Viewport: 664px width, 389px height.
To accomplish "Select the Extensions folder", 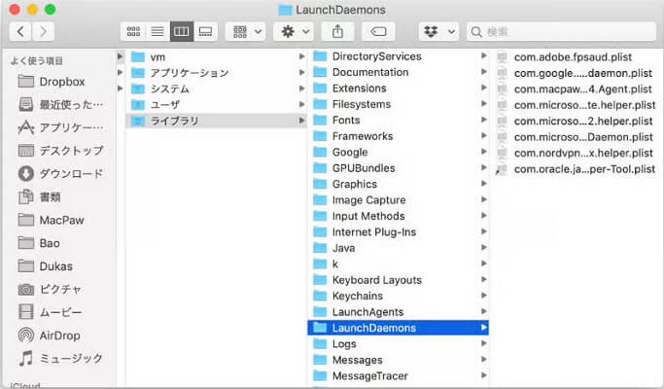I will [x=398, y=88].
